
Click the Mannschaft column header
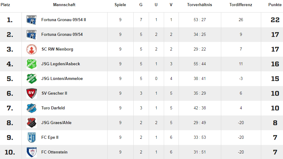point(64,5)
